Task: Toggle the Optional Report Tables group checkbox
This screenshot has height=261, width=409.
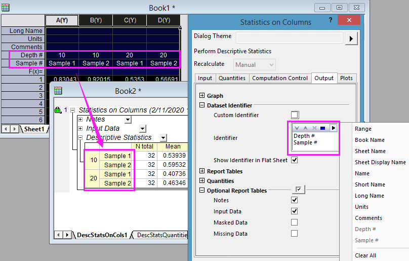Action: [x=299, y=190]
